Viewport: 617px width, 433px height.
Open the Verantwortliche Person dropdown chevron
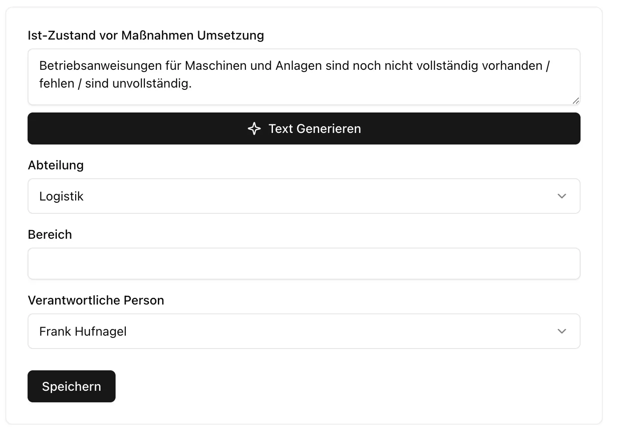pyautogui.click(x=561, y=331)
